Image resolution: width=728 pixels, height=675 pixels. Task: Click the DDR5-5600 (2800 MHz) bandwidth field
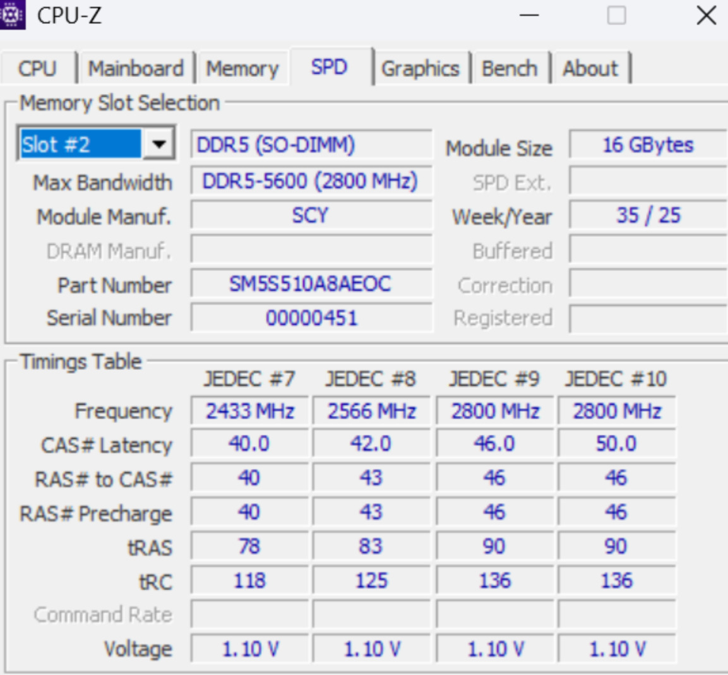coord(311,181)
